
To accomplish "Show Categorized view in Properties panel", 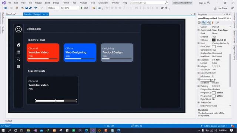I will click(200, 23).
